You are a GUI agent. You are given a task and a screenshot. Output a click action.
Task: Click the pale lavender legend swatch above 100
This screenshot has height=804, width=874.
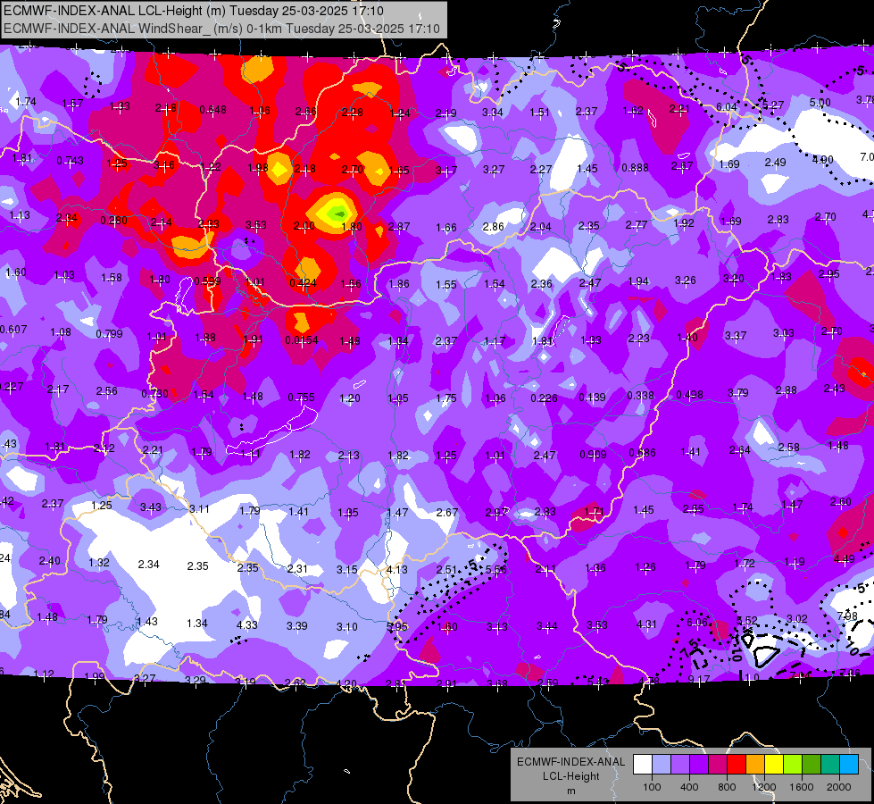(x=661, y=765)
